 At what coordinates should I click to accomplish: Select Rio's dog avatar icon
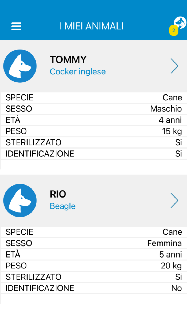tap(20, 200)
